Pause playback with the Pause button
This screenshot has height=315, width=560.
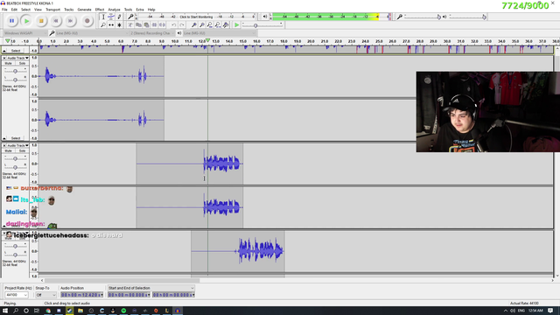pos(11,21)
